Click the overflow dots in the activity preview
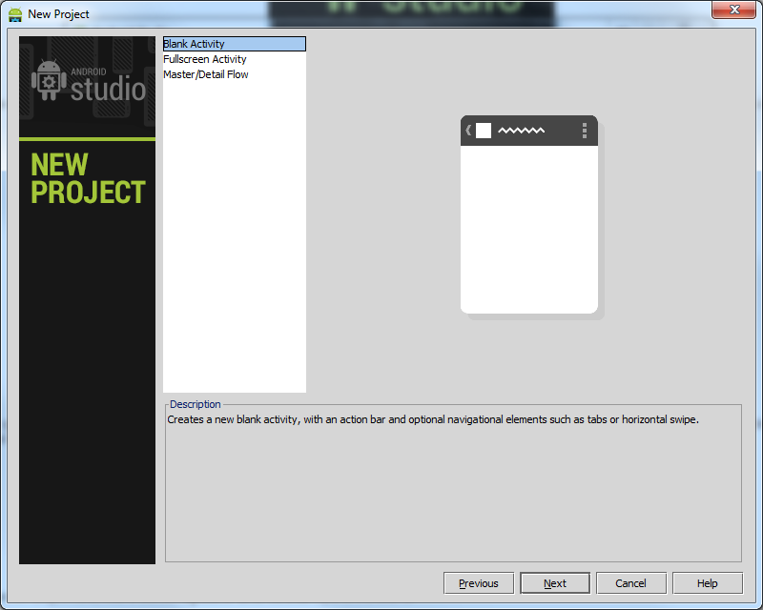This screenshot has height=610, width=763. point(585,131)
